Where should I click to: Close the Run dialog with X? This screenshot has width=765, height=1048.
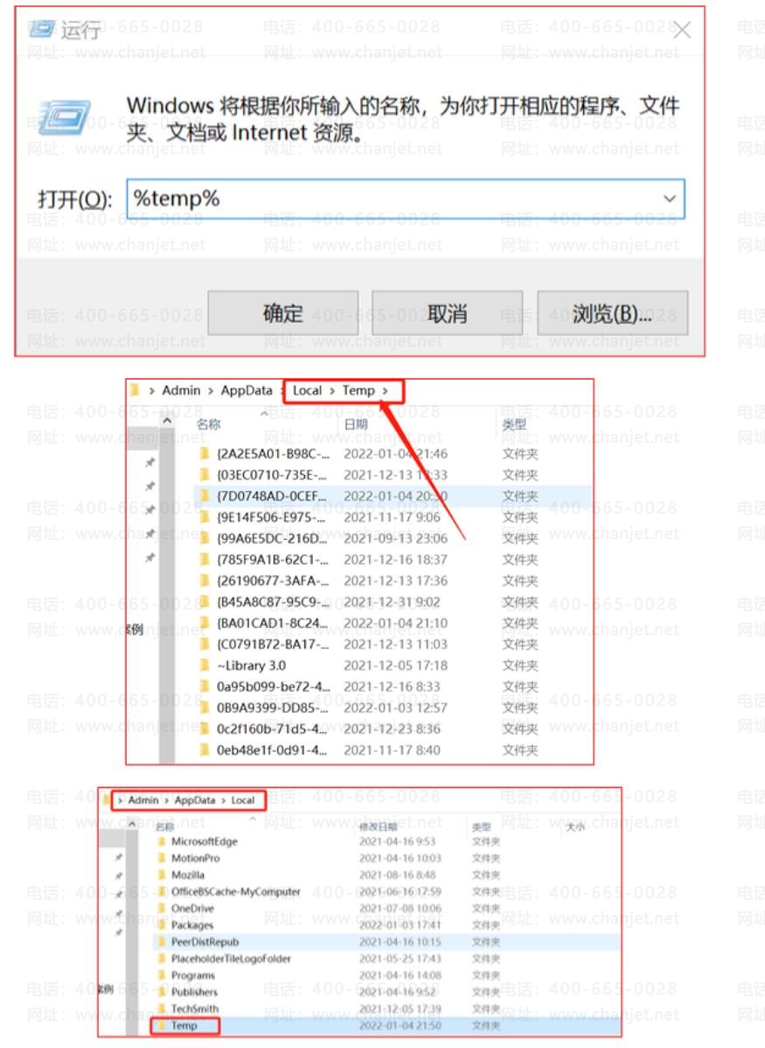click(681, 30)
